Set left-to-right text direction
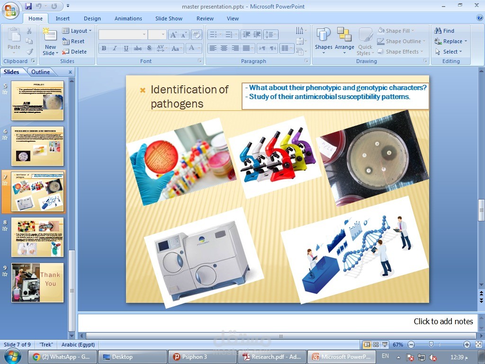The height and width of the screenshot is (364, 485). (262, 48)
